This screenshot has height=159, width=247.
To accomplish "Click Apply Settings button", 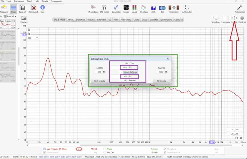I will (131, 72).
